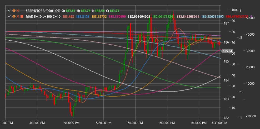Screen dimensions: 260x129
Task: Click the 5:00:00 PM time axis label
Action: pos(72,123)
